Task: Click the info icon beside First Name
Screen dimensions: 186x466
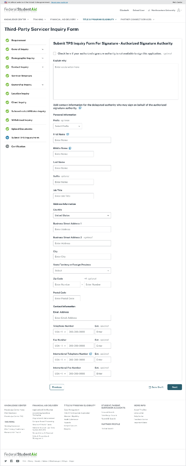Action: click(68, 134)
